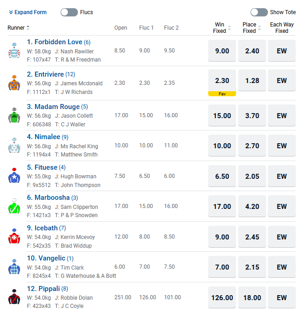Viewport: 303px width, 312px height.
Task: Toggle the Flucs switch
Action: click(x=69, y=12)
